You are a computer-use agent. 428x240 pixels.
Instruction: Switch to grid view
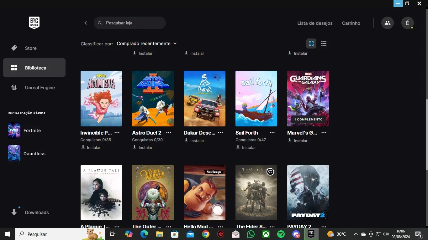tap(311, 43)
